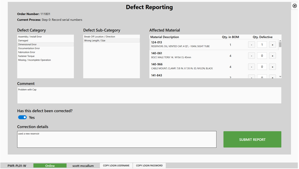
Task: Select Assembly / Install Error category
Action: pyautogui.click(x=30, y=37)
